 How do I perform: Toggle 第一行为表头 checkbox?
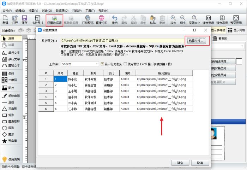pyautogui.click(x=102, y=64)
